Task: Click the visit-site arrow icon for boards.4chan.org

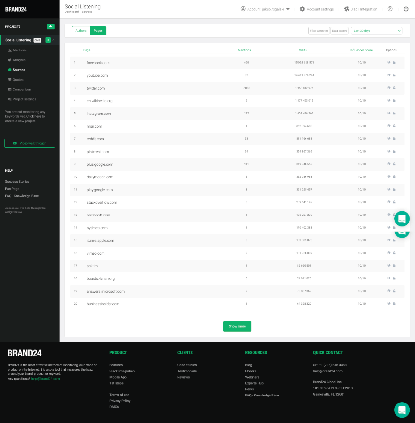Action: (x=389, y=278)
